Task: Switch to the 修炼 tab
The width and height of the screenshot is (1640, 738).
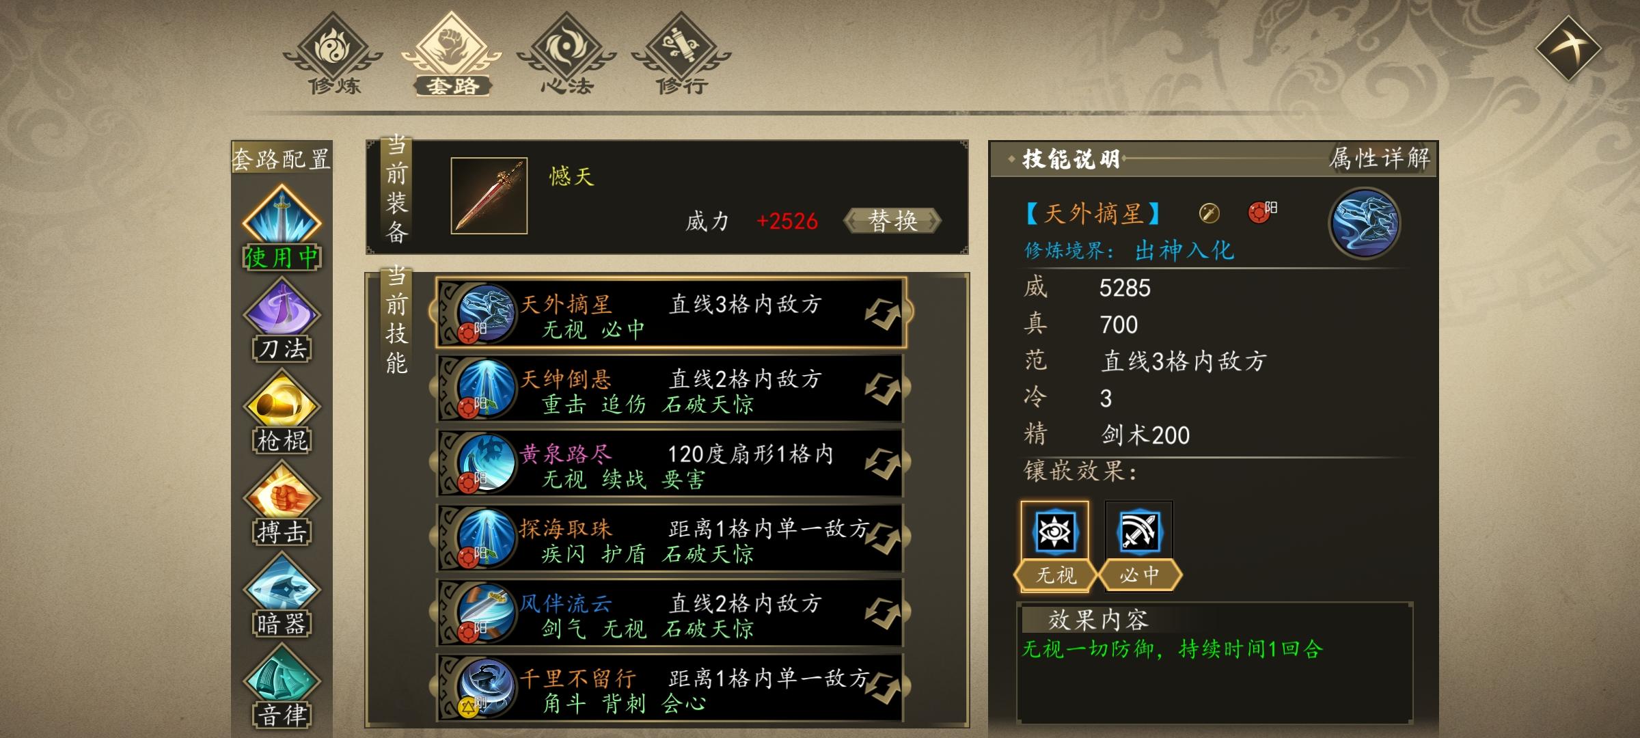Action: (x=333, y=55)
